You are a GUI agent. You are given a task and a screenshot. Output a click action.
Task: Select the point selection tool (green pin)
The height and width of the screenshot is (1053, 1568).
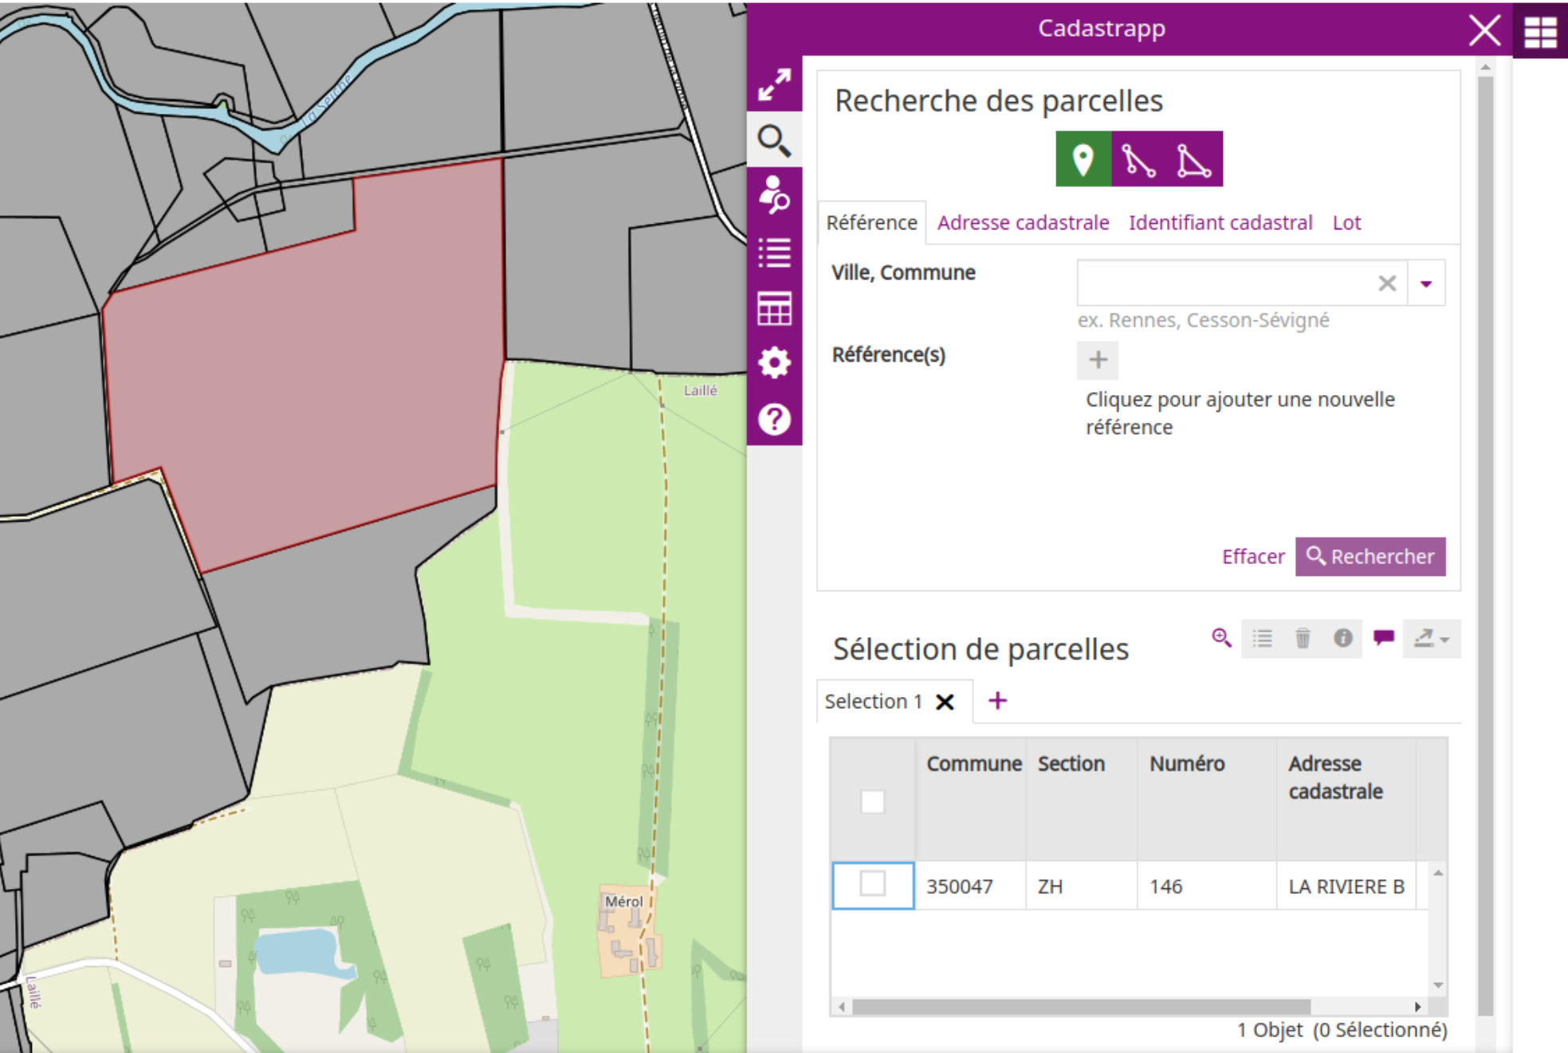pyautogui.click(x=1083, y=159)
